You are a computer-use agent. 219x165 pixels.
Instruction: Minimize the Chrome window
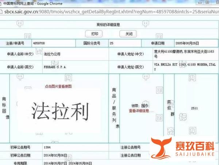click(200, 3)
